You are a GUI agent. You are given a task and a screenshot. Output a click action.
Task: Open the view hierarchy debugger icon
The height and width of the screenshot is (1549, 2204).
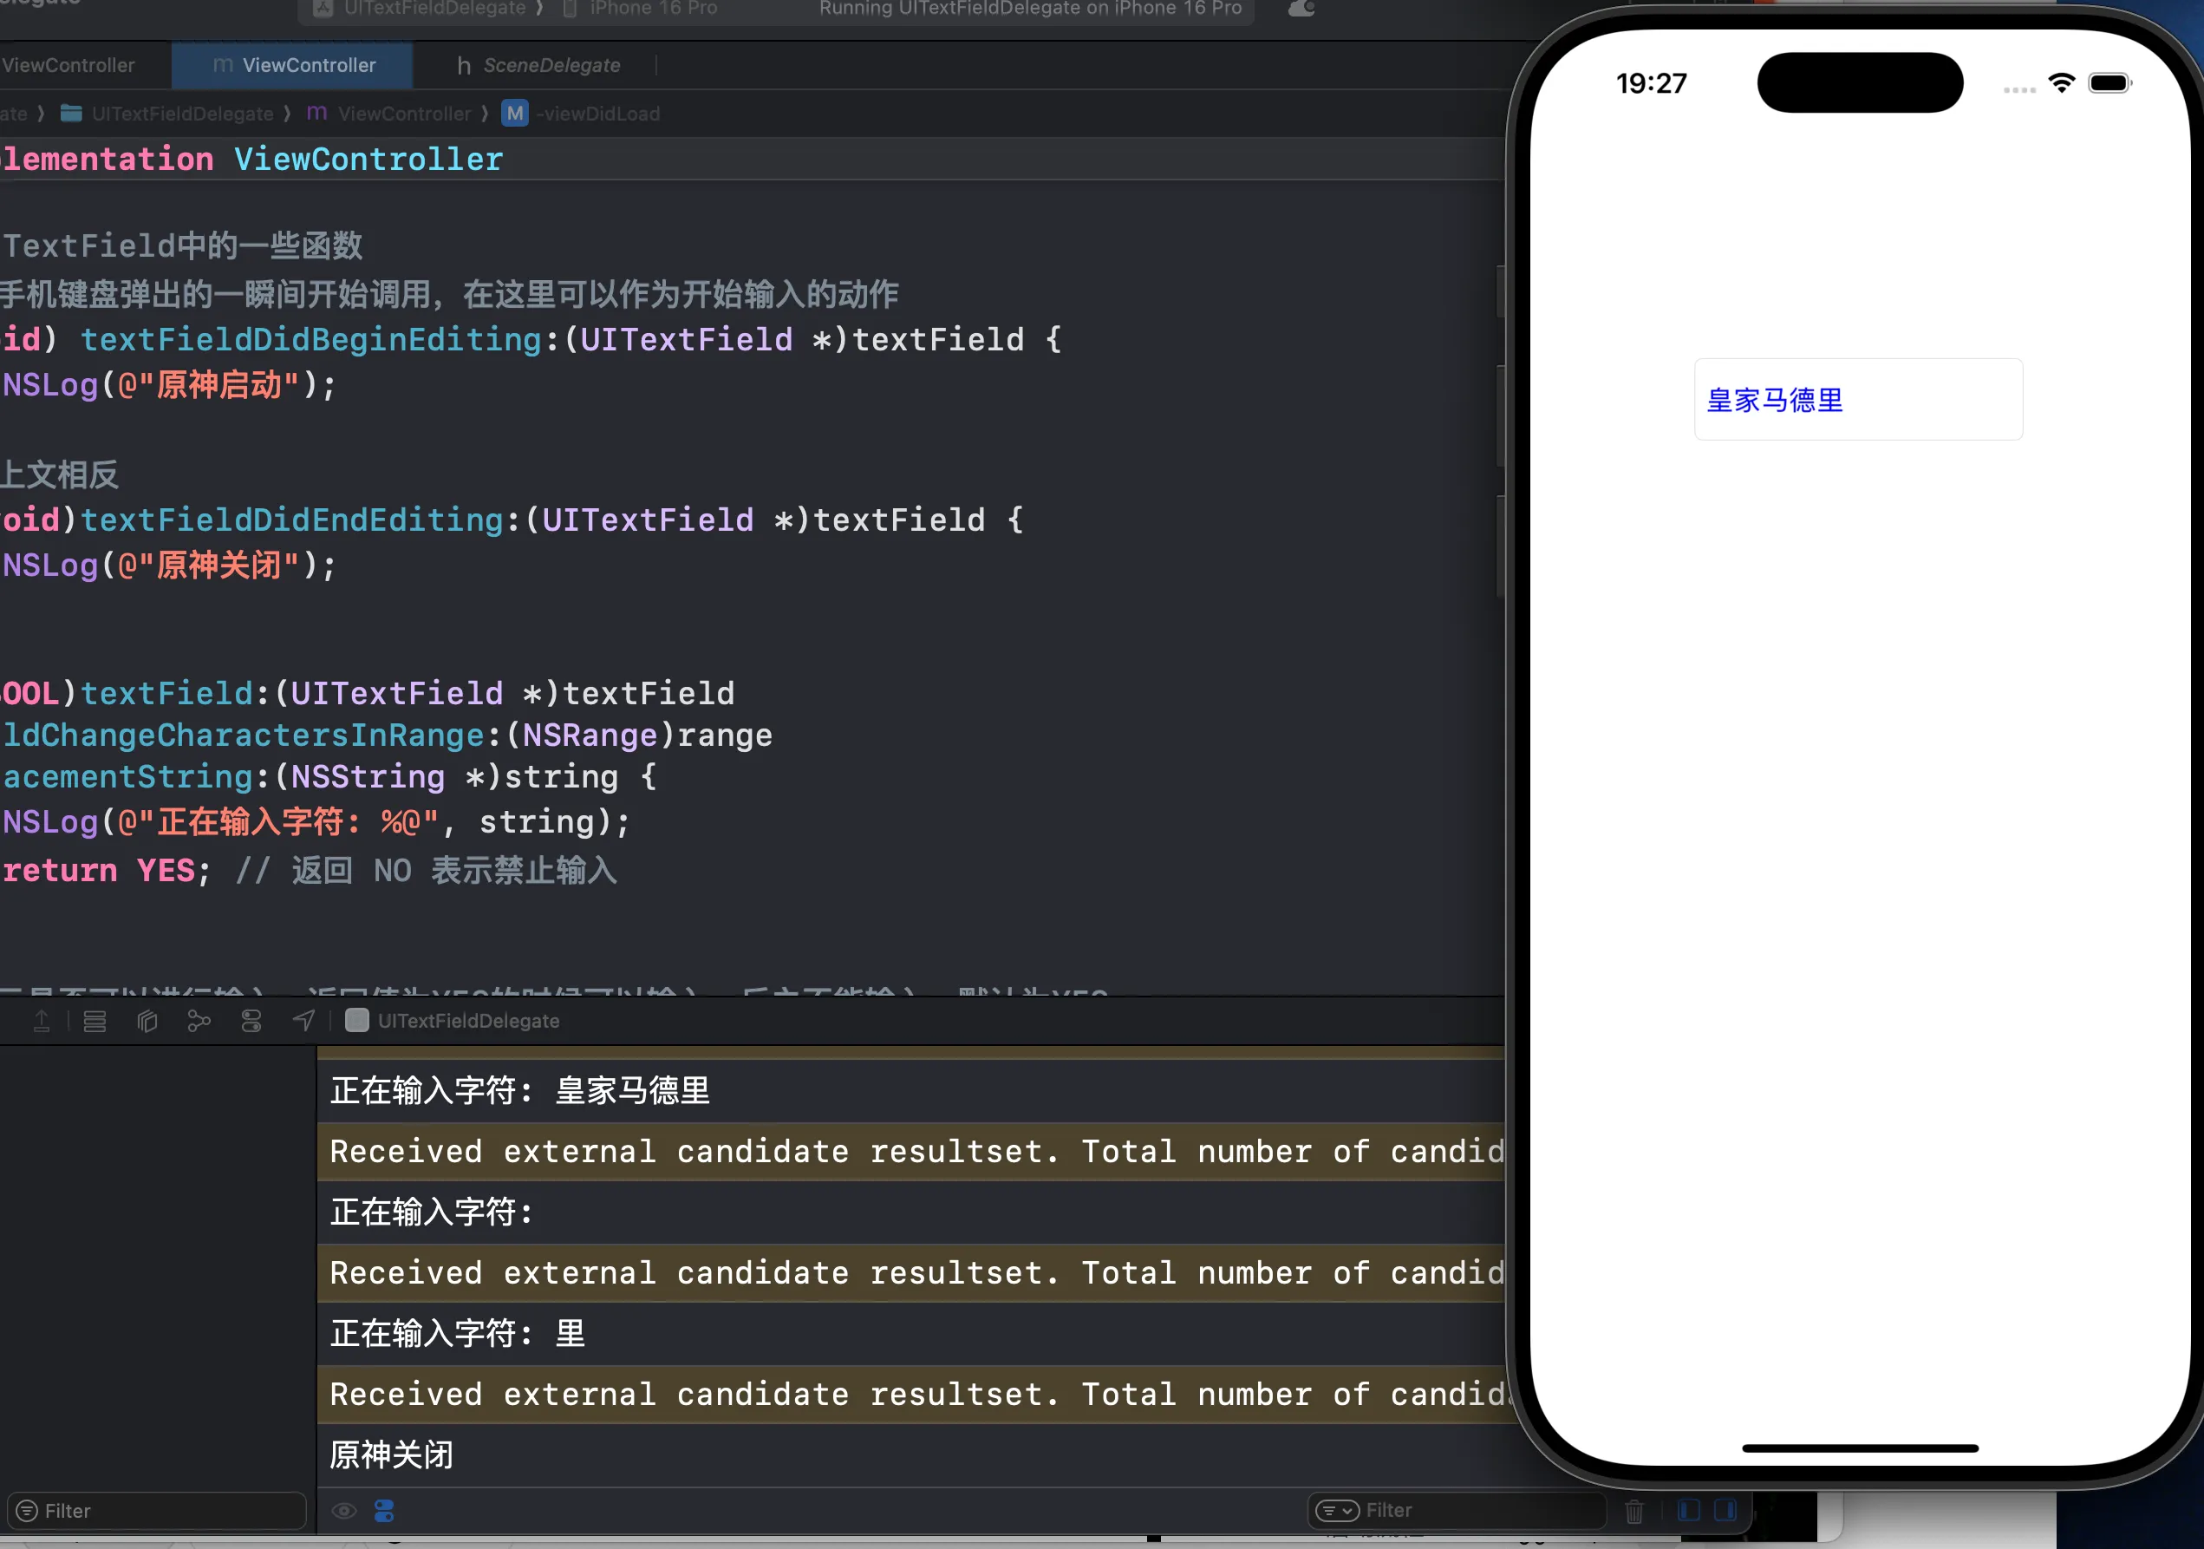pos(147,1021)
